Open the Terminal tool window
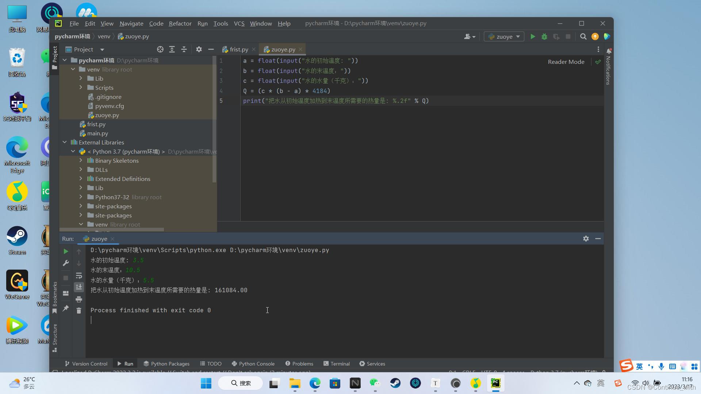The height and width of the screenshot is (394, 701). (x=336, y=364)
